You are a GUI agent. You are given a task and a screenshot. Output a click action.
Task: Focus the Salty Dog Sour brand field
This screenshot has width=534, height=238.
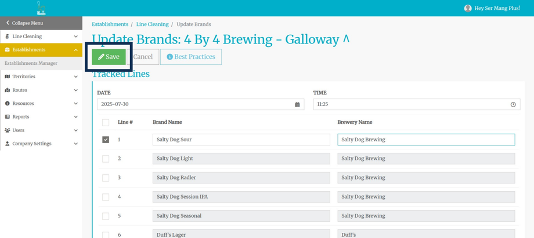point(241,140)
